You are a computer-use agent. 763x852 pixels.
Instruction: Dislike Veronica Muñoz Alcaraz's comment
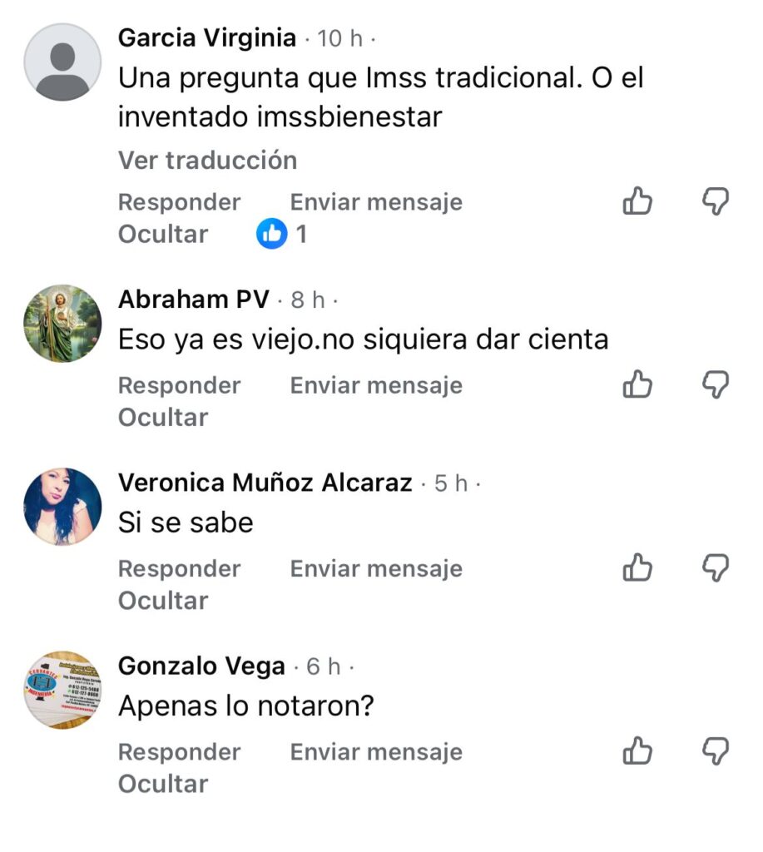tap(716, 567)
